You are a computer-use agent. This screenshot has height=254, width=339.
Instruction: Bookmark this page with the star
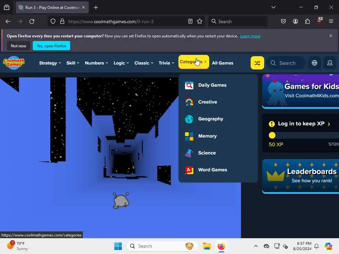(200, 21)
